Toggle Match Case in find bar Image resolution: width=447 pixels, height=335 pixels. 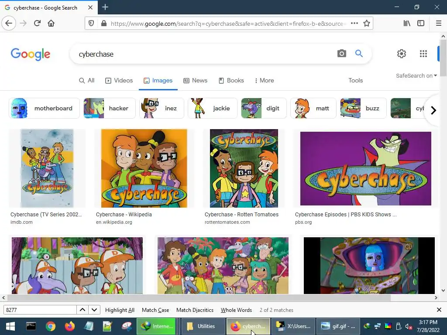tap(155, 310)
